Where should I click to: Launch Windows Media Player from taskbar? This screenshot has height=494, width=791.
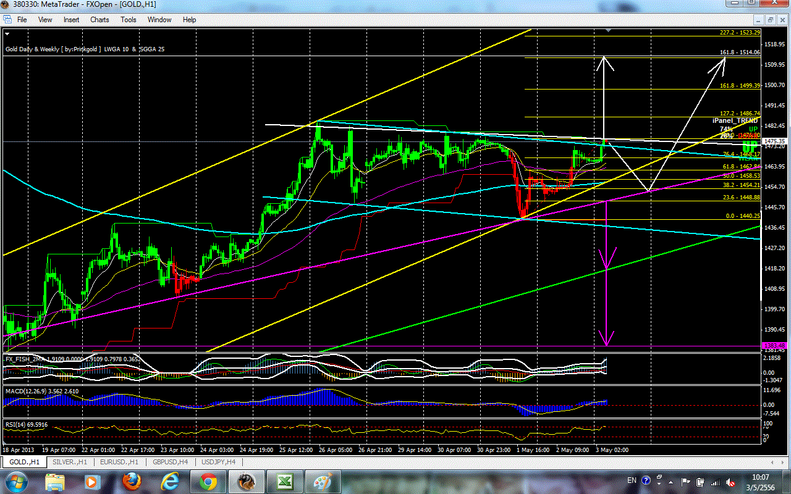click(91, 482)
